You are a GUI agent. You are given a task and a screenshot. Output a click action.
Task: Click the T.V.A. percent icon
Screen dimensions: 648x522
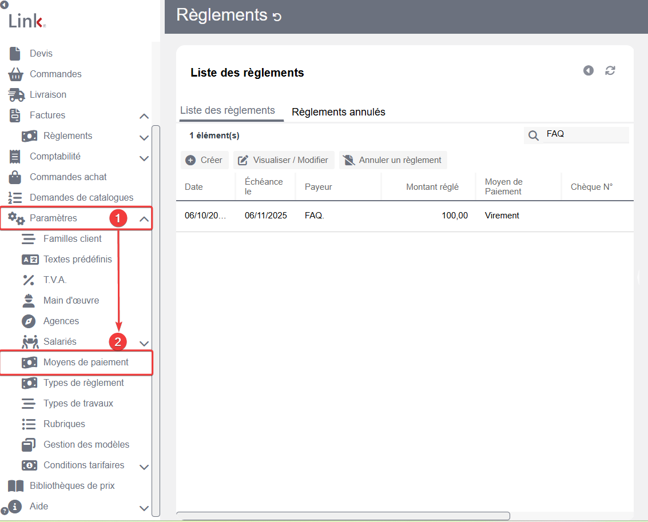point(29,280)
